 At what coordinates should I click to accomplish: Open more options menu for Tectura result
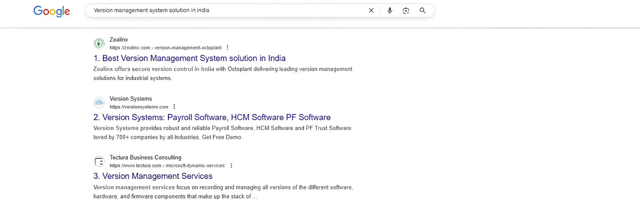(x=231, y=165)
